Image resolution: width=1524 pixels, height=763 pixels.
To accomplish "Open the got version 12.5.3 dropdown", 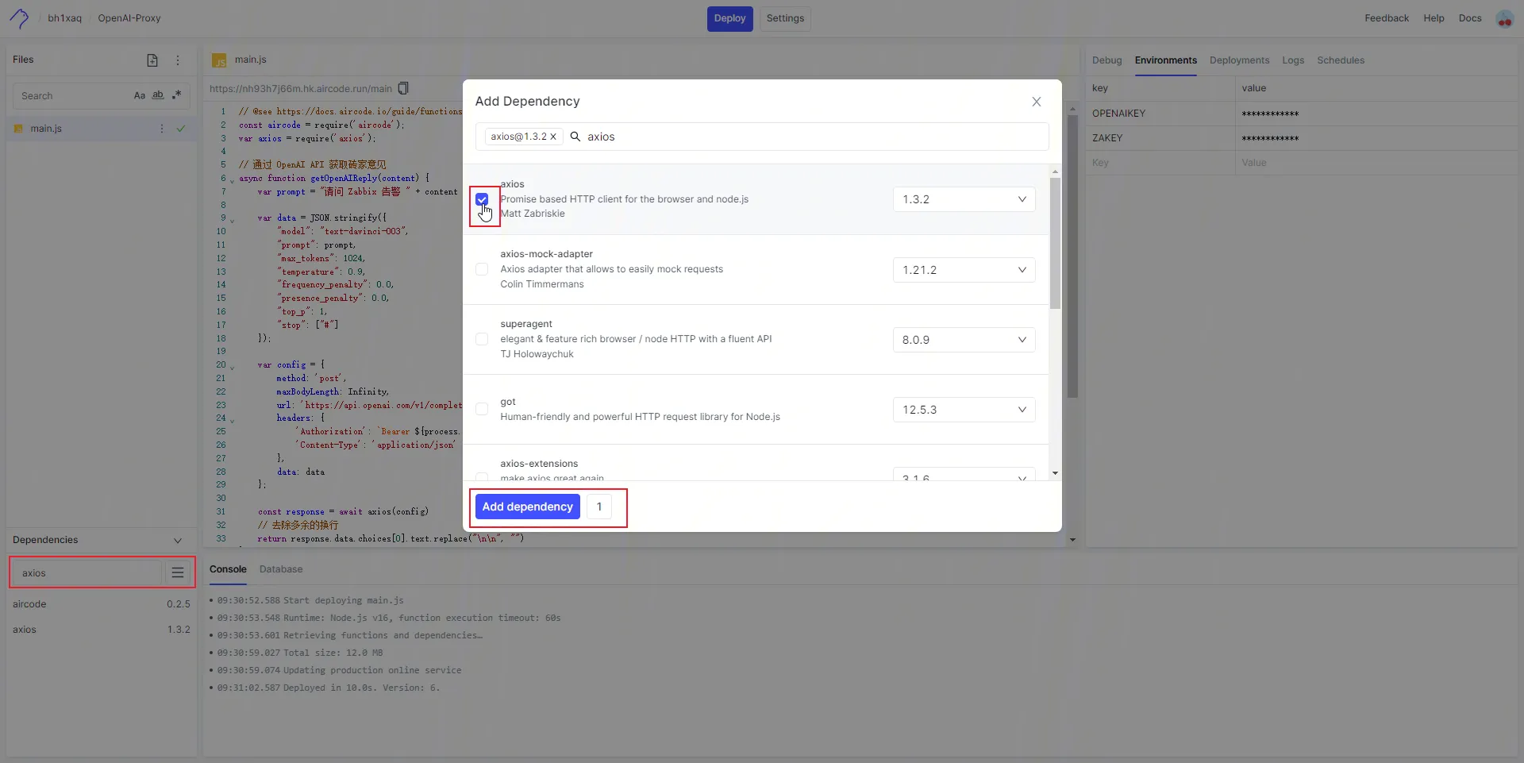I will (x=964, y=410).
